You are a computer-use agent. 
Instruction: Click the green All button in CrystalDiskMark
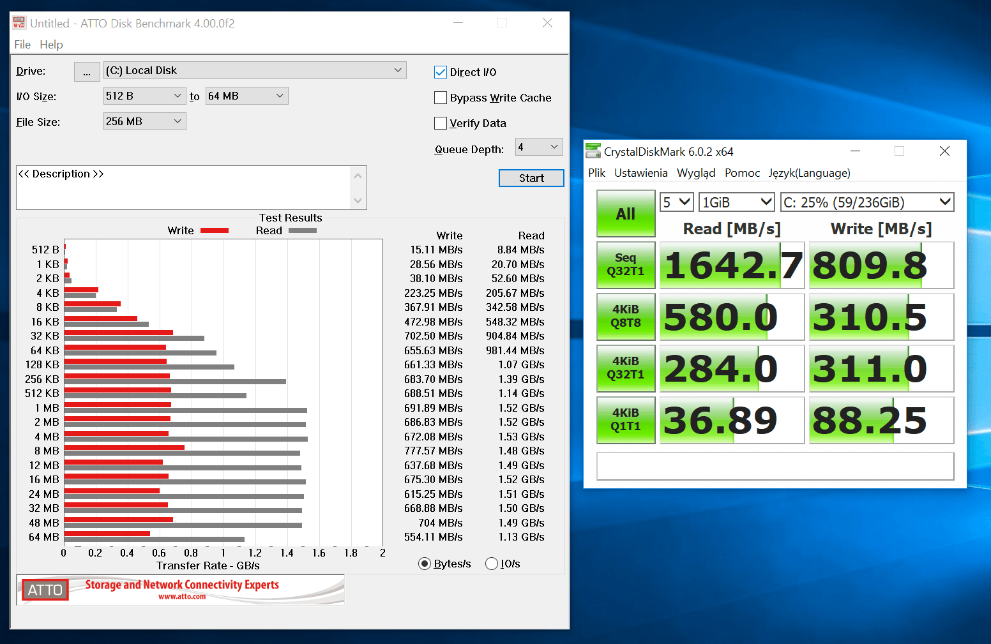tap(626, 214)
